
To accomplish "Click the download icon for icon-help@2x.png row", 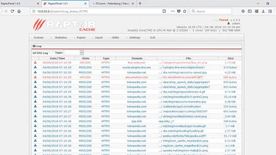I will (x=35, y=150).
